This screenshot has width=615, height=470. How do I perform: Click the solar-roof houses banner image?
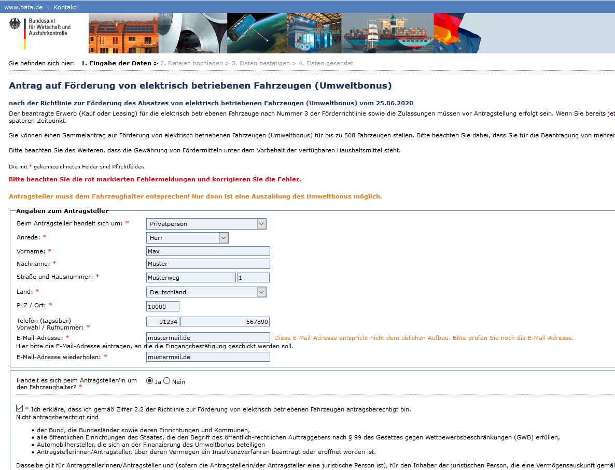tap(123, 33)
